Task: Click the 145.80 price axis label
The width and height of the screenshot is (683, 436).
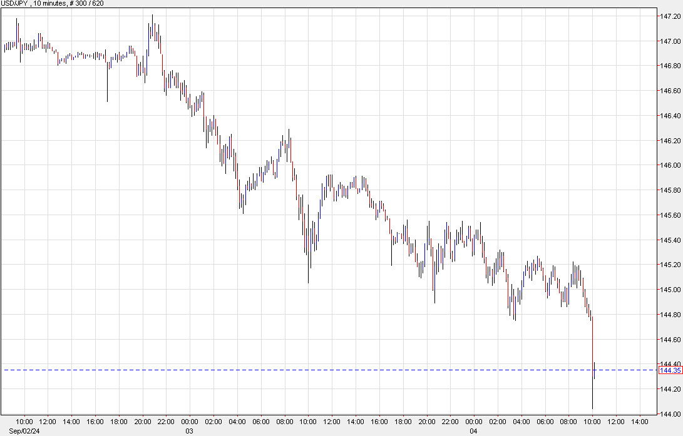Action: [x=669, y=190]
